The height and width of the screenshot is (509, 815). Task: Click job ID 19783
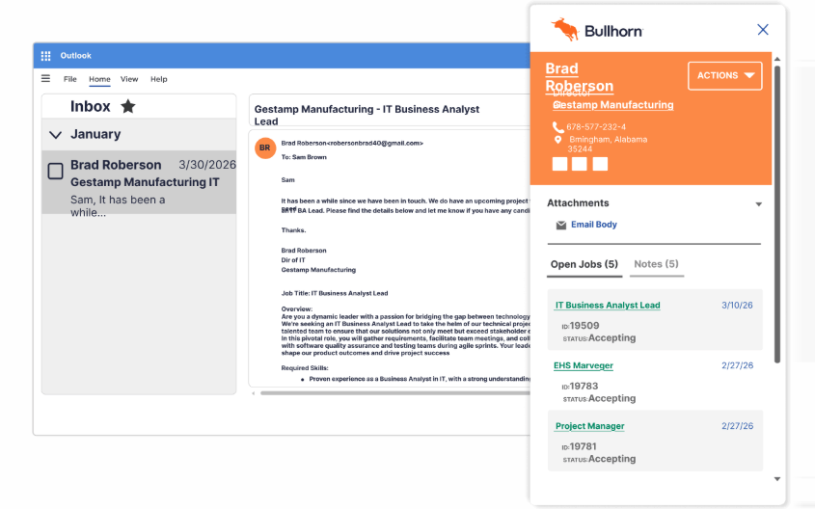click(x=584, y=387)
